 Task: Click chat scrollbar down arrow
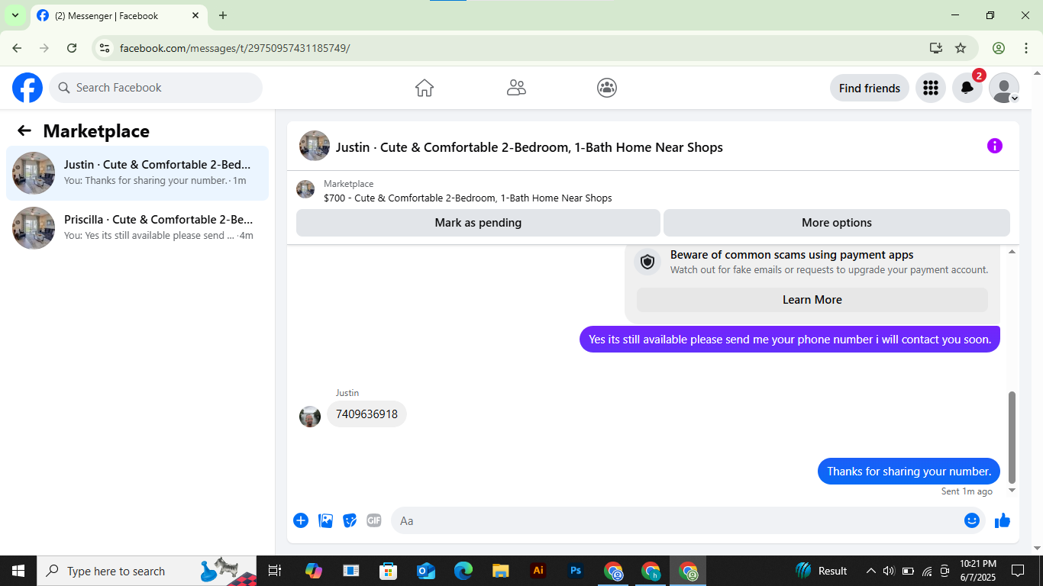1012,490
